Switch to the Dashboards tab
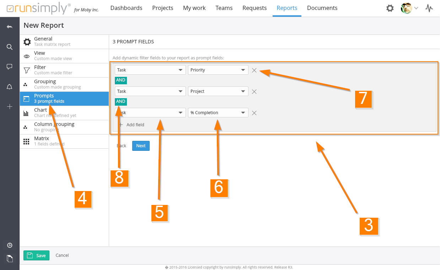This screenshot has height=270, width=440. click(126, 8)
